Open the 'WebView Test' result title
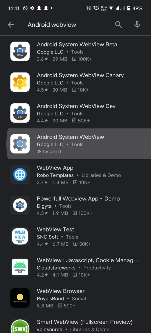Image resolution: width=151 pixels, height=333 pixels. pos(55,229)
